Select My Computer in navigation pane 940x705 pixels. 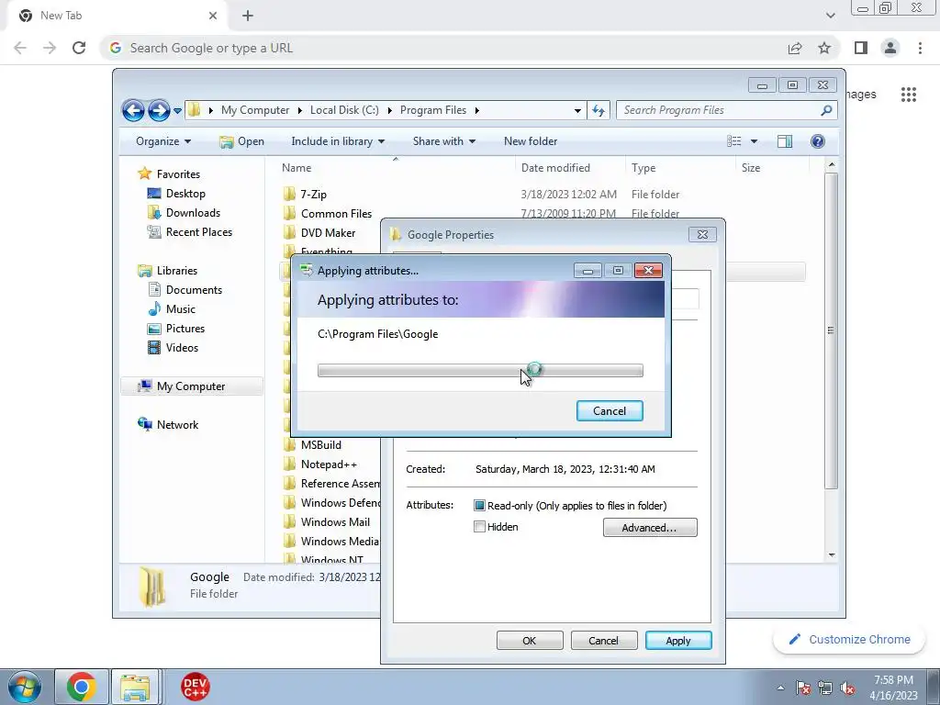[x=192, y=386]
